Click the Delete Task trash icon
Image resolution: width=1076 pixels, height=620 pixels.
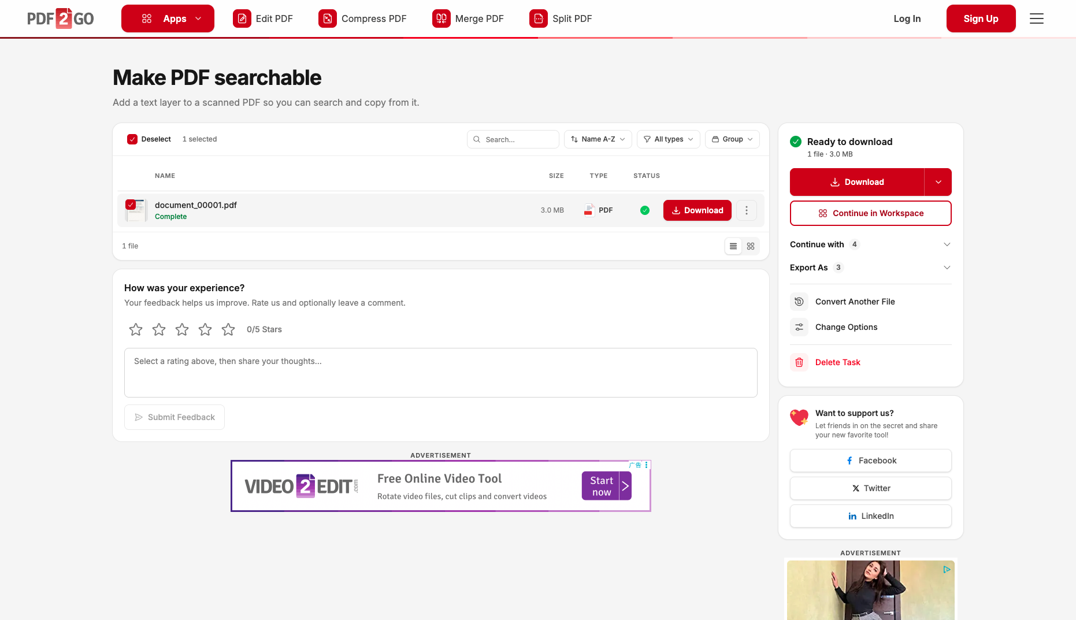point(799,362)
